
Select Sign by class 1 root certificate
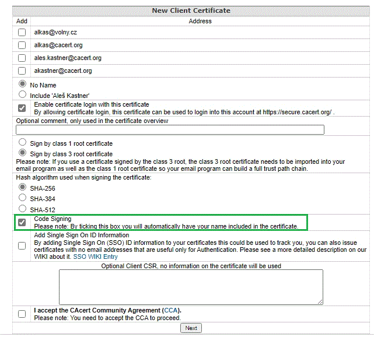tap(23, 142)
